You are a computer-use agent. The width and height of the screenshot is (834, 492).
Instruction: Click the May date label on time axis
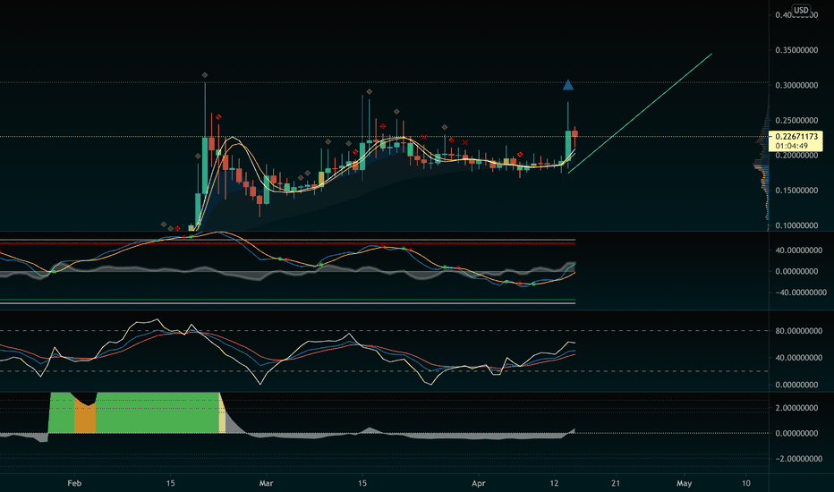[x=684, y=483]
